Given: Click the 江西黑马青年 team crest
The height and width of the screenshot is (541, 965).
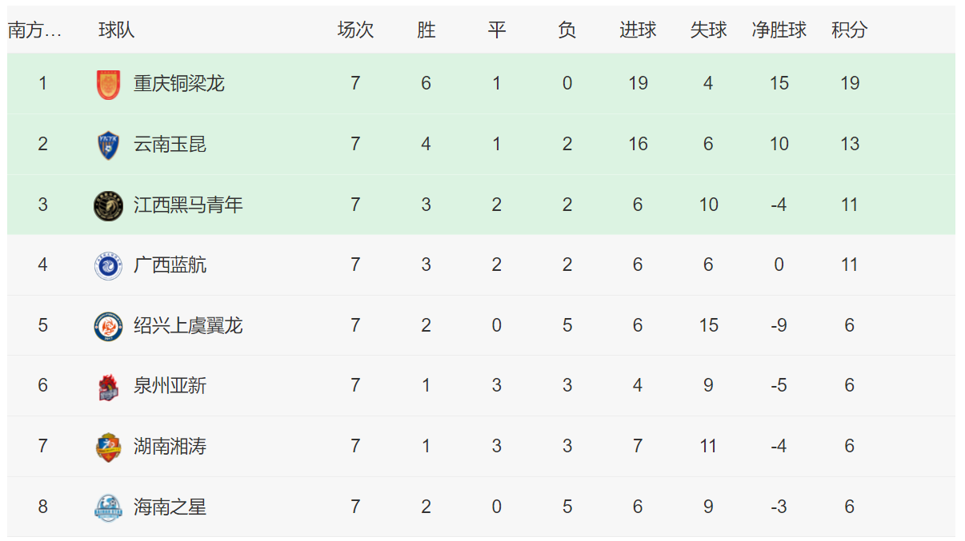Looking at the screenshot, I should 108,205.
